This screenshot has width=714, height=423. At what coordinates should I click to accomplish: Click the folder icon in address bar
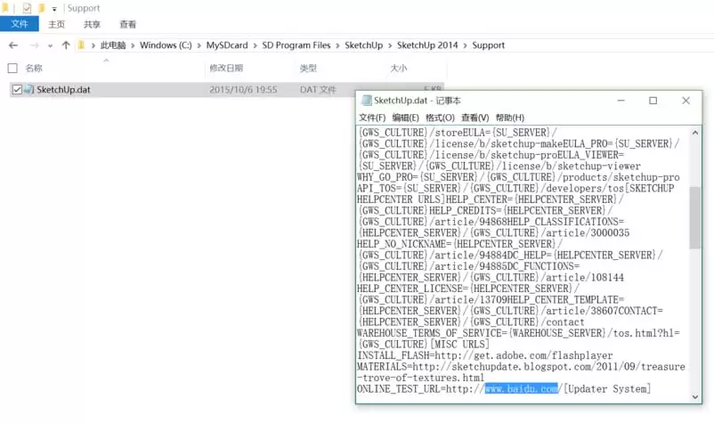tap(82, 45)
